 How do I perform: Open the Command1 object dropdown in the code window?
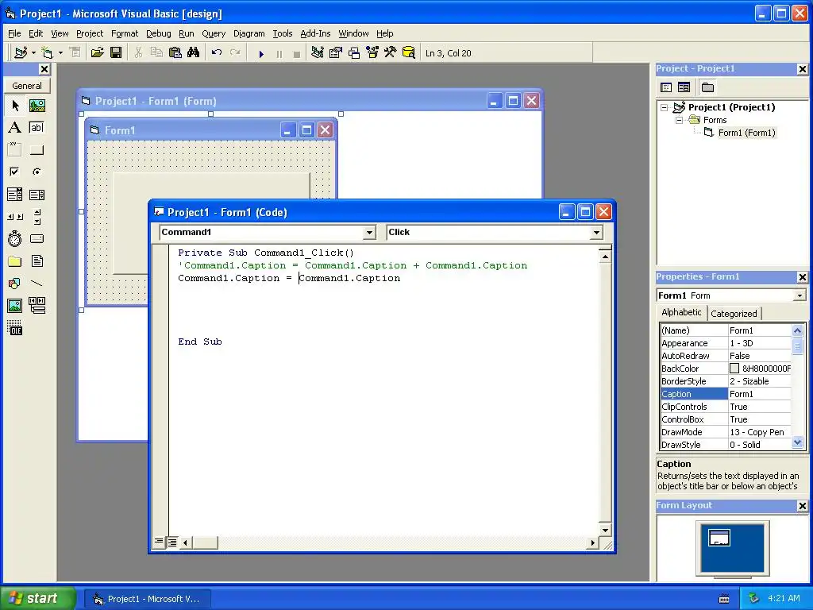369,233
